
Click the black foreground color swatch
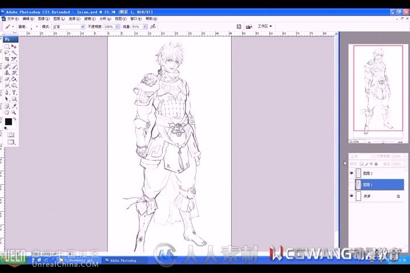(9, 122)
